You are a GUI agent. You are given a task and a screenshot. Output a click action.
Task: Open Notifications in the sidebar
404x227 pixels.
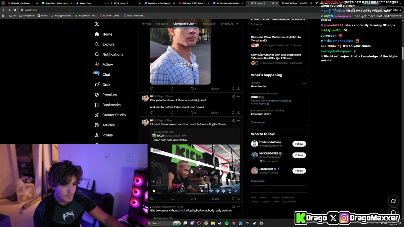pos(109,55)
